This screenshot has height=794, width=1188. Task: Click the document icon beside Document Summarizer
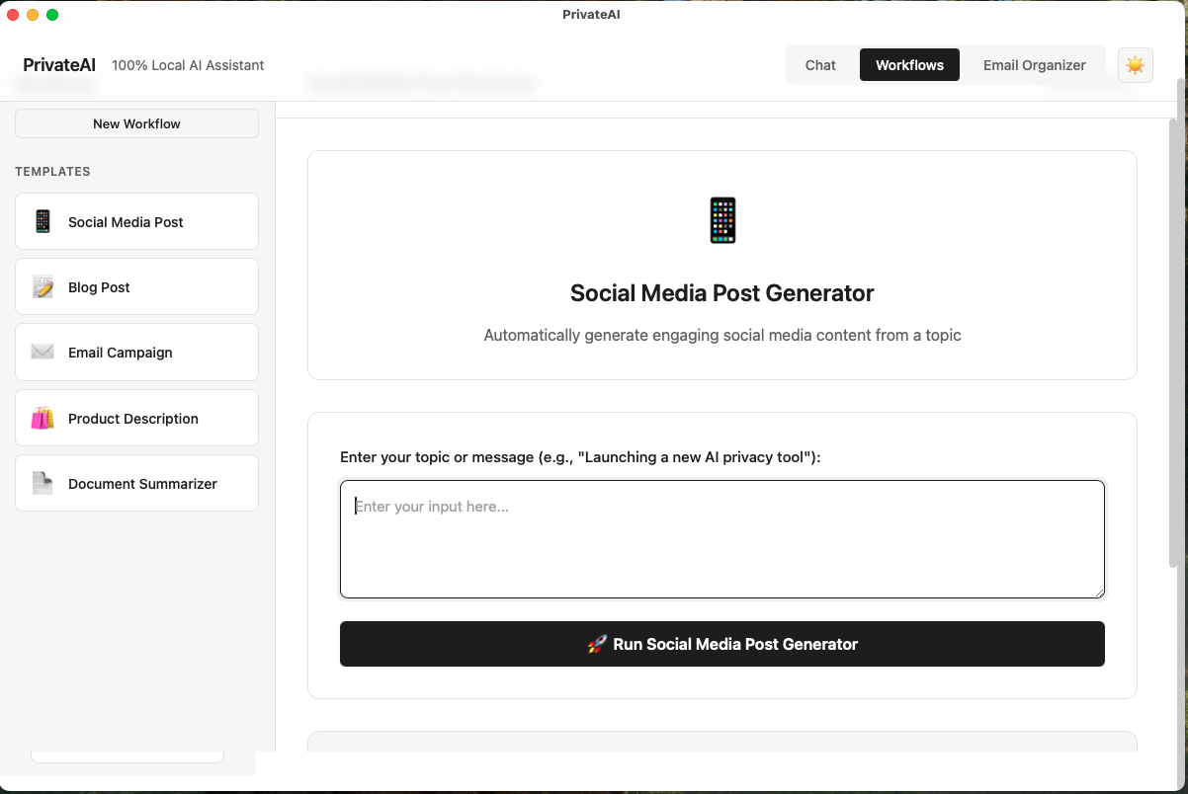(42, 483)
